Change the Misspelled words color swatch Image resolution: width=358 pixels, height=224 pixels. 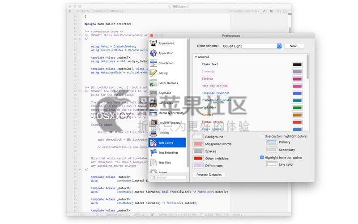[198, 144]
